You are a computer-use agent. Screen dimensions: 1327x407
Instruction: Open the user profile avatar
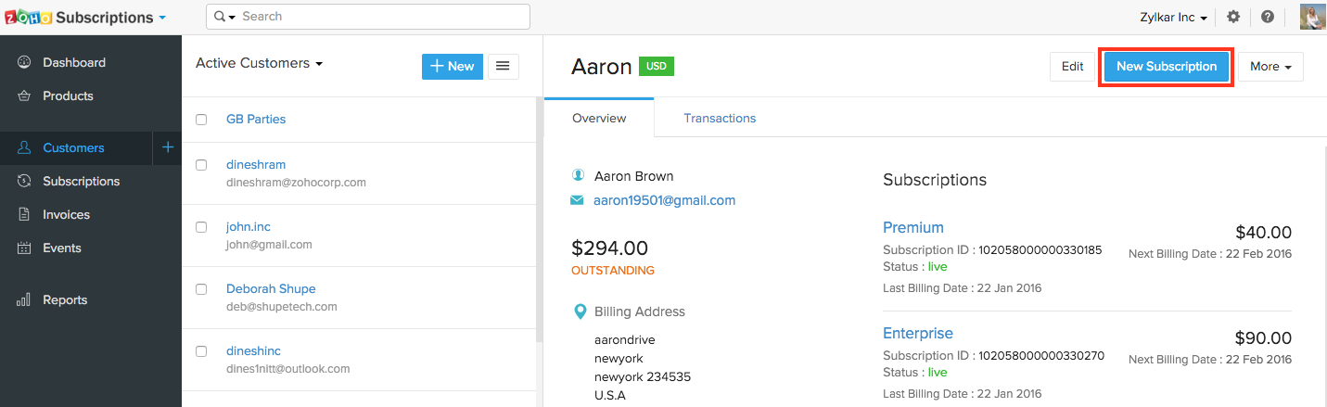coord(1311,17)
